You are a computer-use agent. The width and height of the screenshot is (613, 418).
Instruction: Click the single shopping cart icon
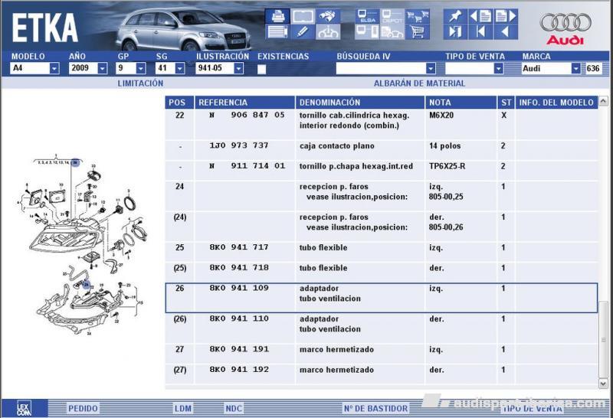point(418,31)
